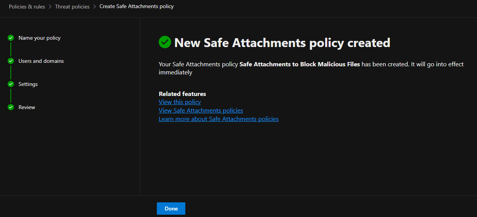Click the green check beside Settings step
This screenshot has height=217, width=477.
pyautogui.click(x=11, y=84)
